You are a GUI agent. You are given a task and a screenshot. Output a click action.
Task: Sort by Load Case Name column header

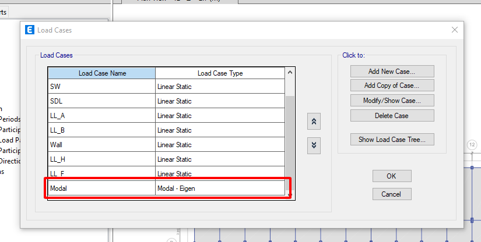coord(102,73)
